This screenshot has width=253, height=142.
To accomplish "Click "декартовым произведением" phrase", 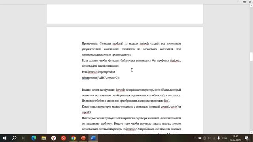I will point(113,54).
